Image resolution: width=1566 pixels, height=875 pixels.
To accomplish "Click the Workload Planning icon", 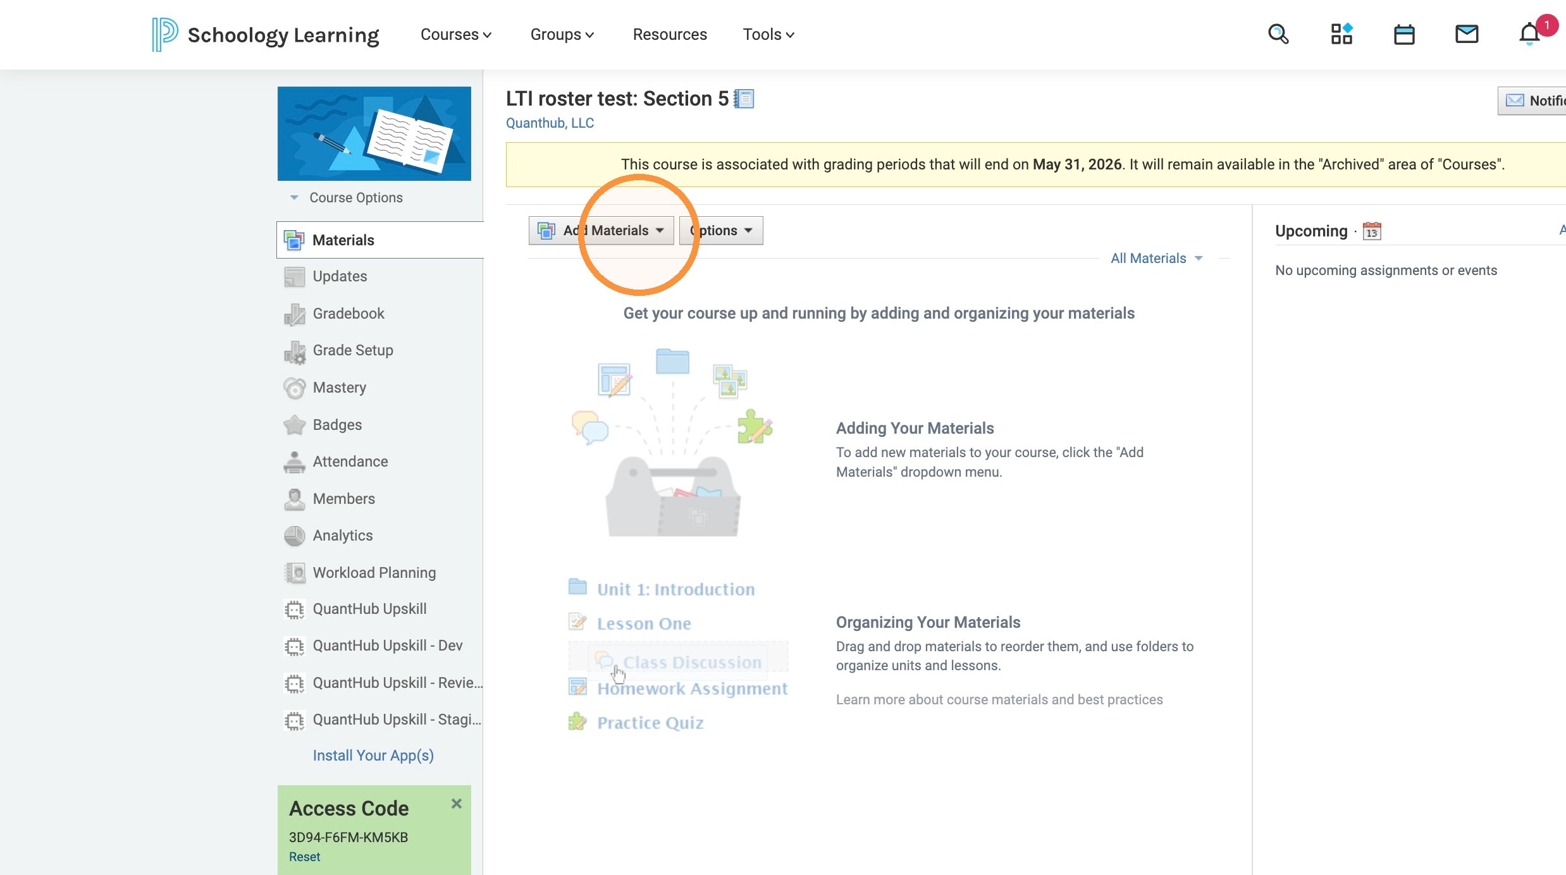I will 294,573.
